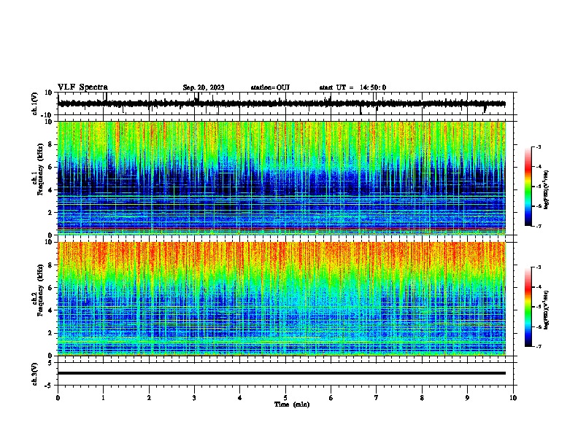The height and width of the screenshot is (446, 578).
Task: Click the "6" kHz tick on ch.2 frequency axis
Action: (51, 288)
